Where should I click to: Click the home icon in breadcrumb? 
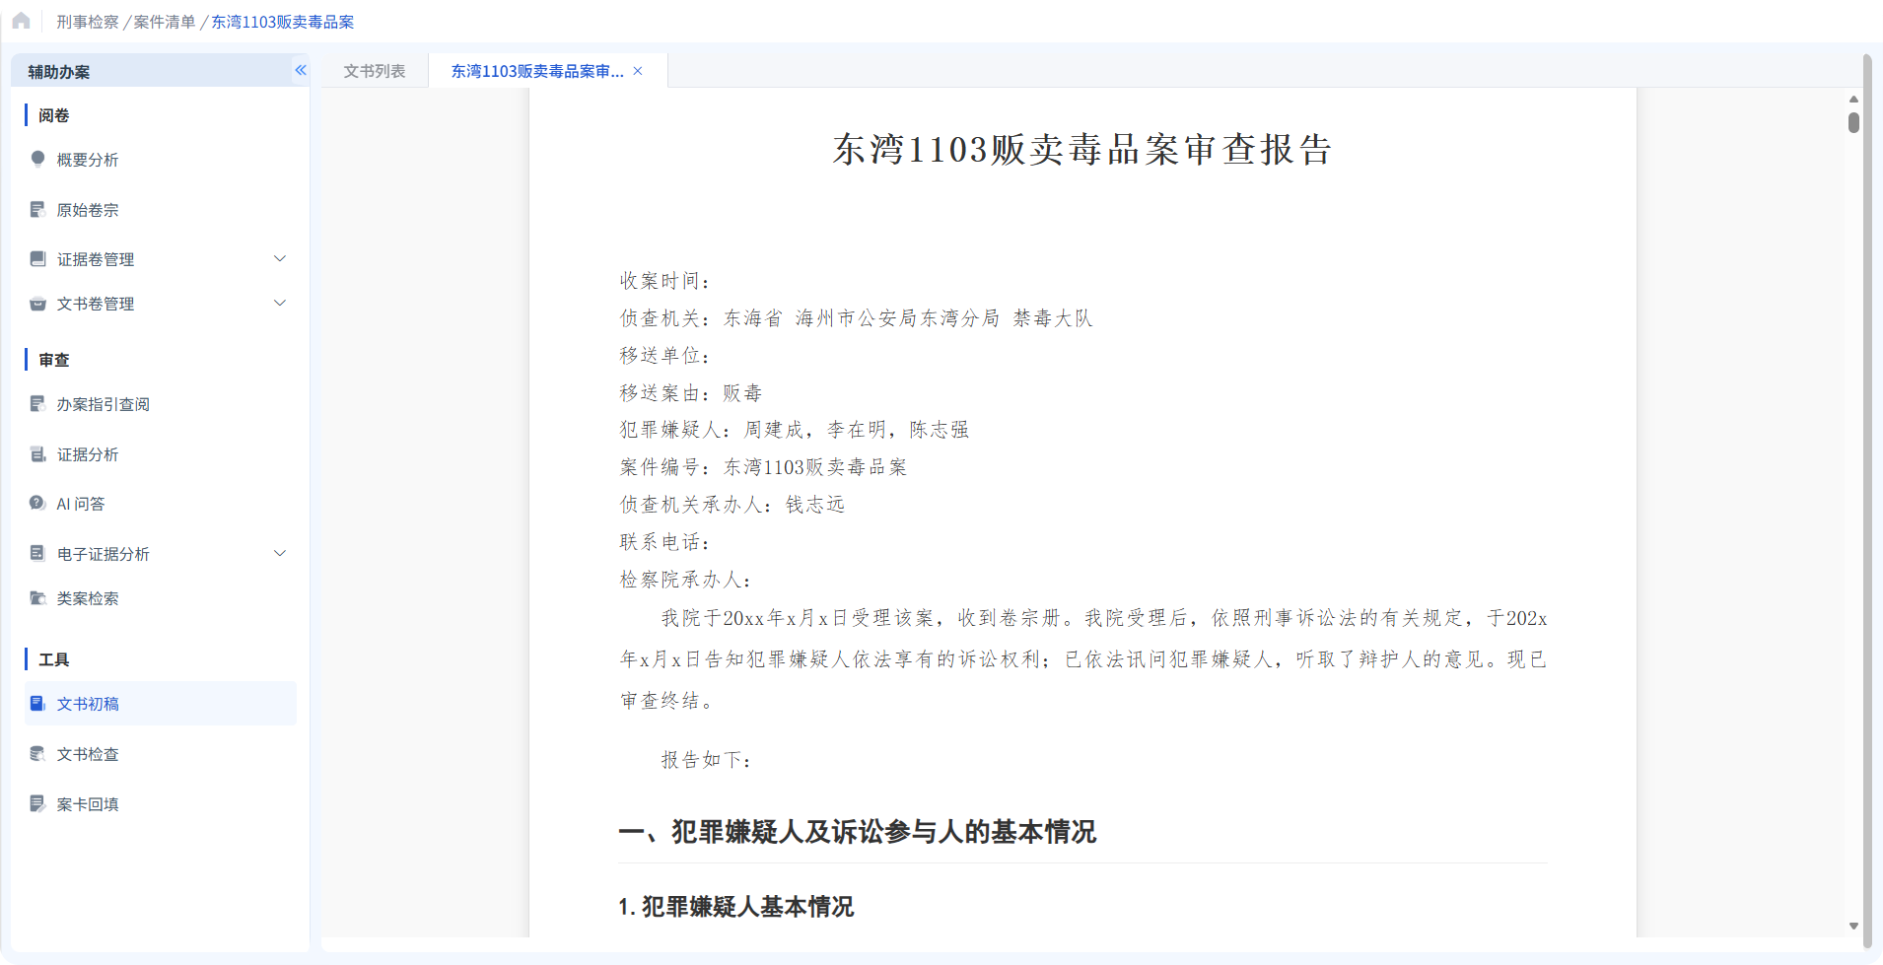click(x=21, y=21)
